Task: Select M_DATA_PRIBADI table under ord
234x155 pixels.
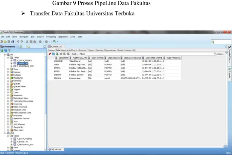Action: click(x=24, y=60)
